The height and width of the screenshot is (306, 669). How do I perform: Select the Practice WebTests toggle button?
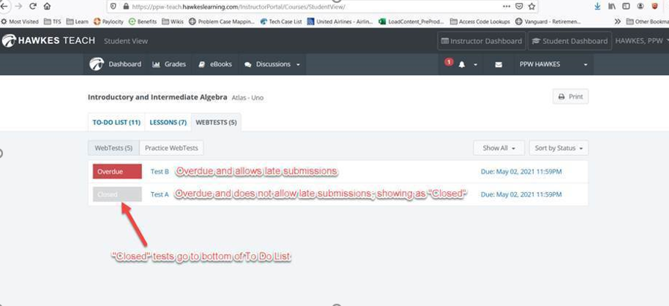[172, 148]
